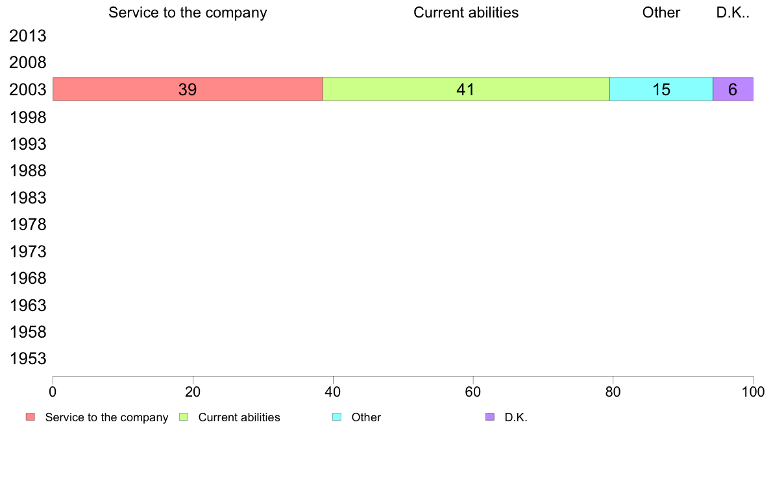The image size is (771, 477).
Task: Click the Other column header at top
Action: [x=661, y=12]
